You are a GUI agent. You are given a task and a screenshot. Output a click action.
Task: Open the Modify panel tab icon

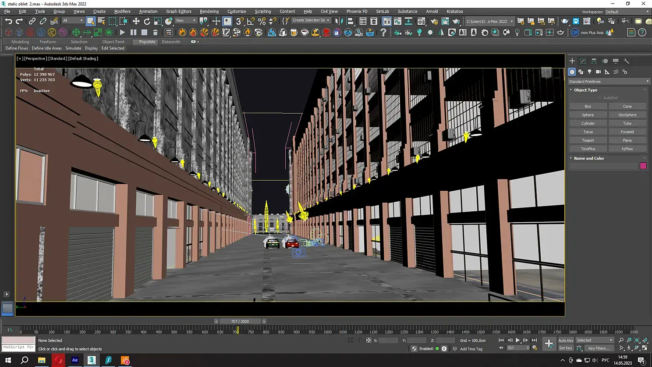tap(583, 61)
